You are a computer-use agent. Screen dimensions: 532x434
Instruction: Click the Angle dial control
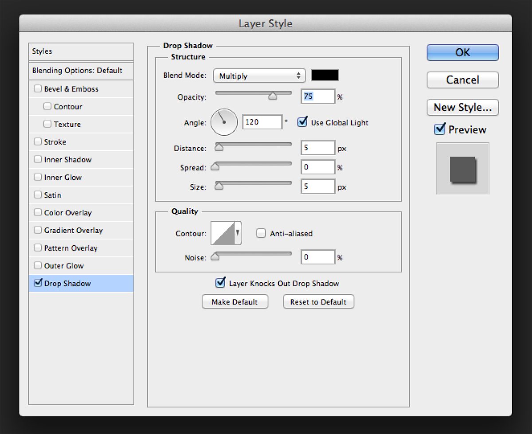(224, 122)
